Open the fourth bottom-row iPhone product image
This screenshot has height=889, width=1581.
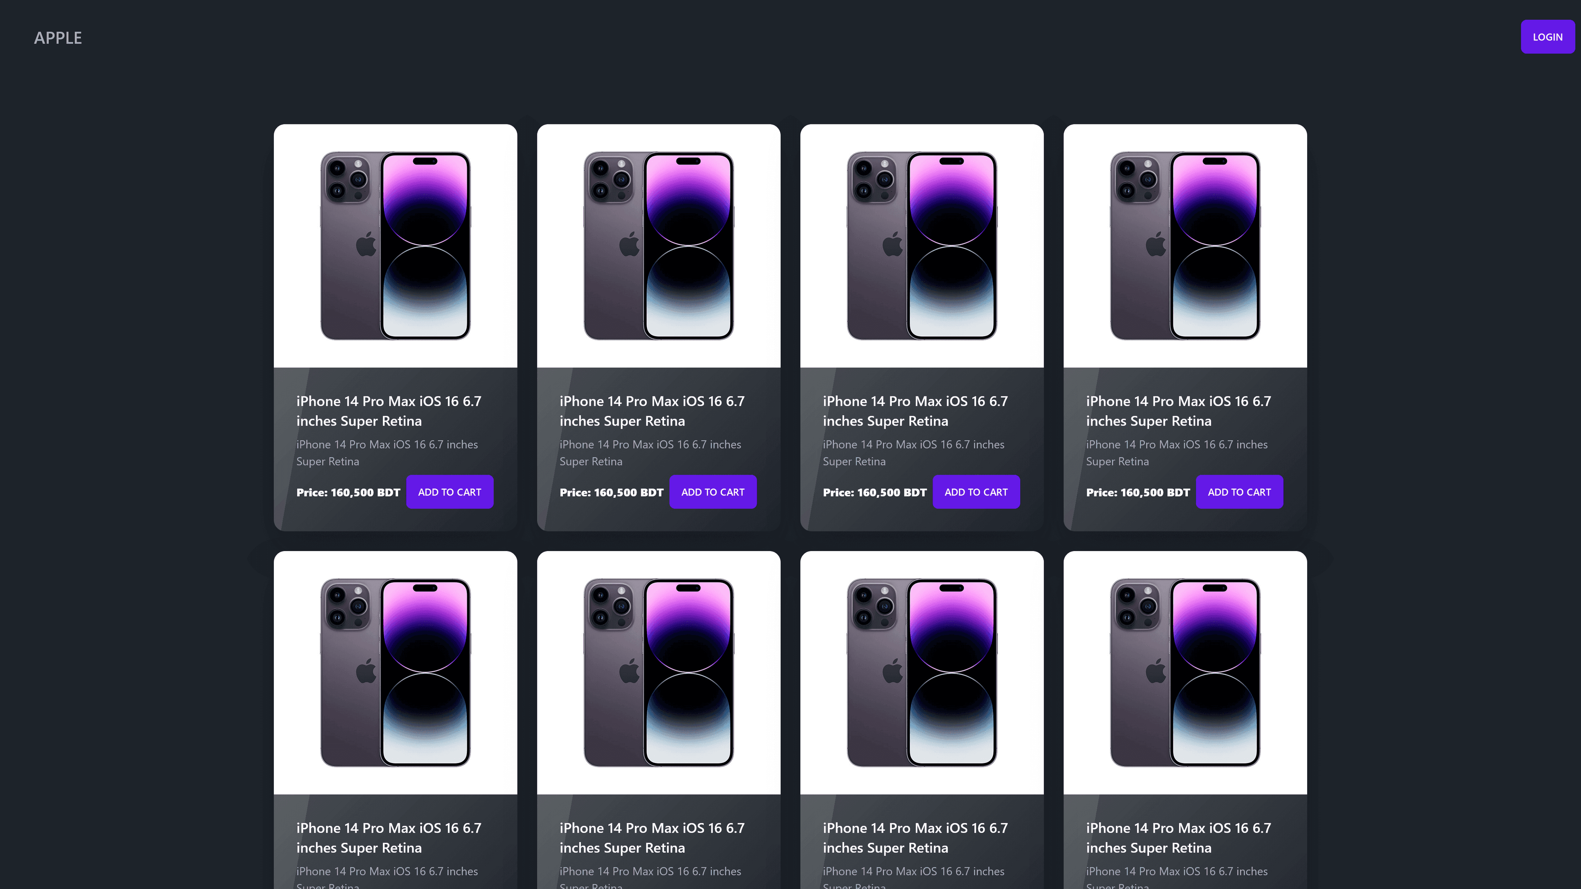(1185, 673)
